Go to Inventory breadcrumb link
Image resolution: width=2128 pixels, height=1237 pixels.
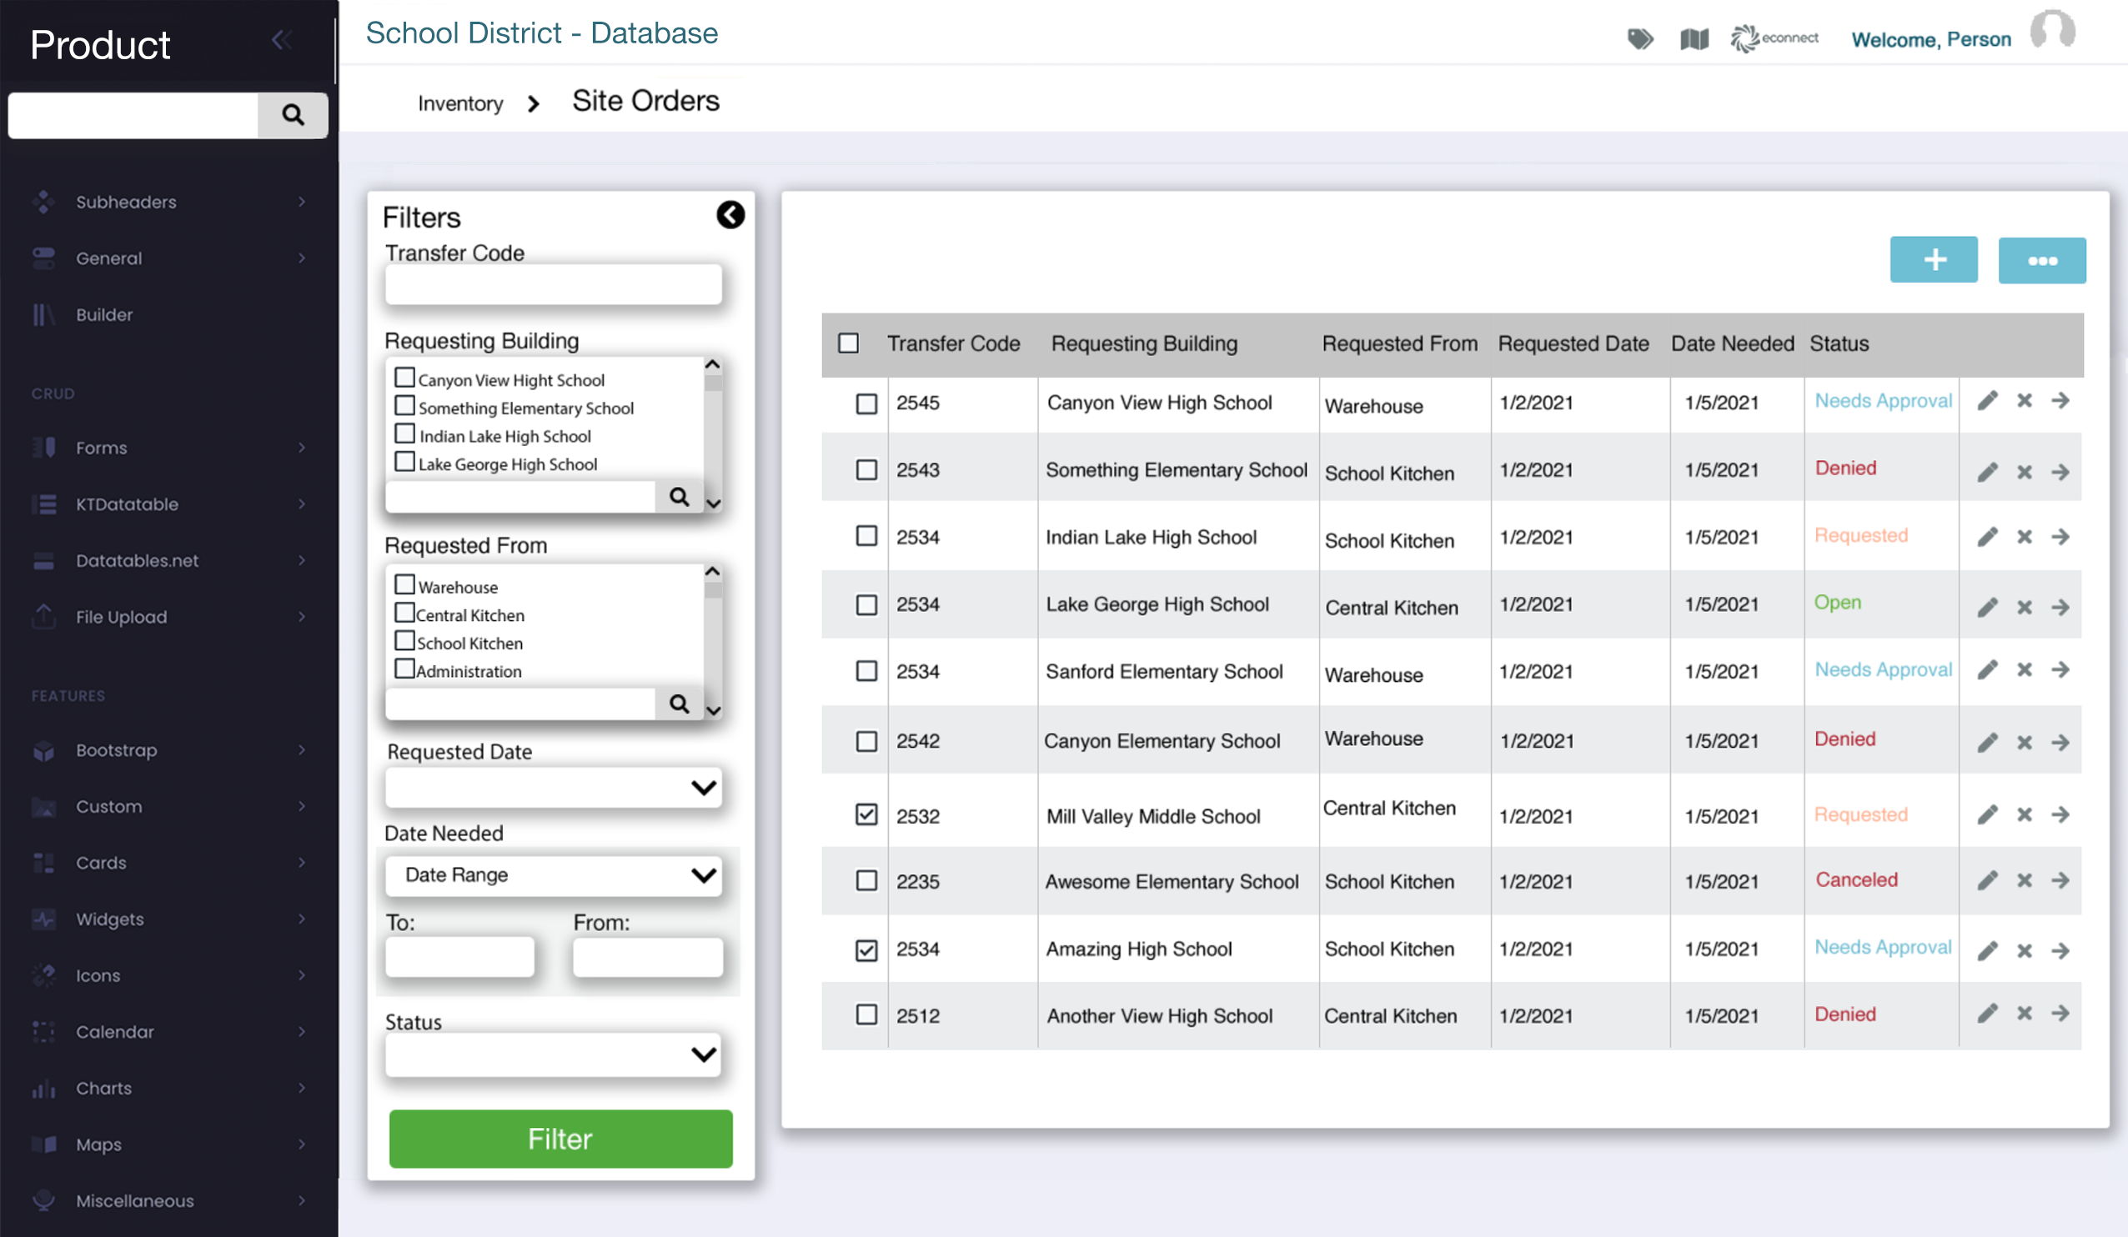[460, 104]
